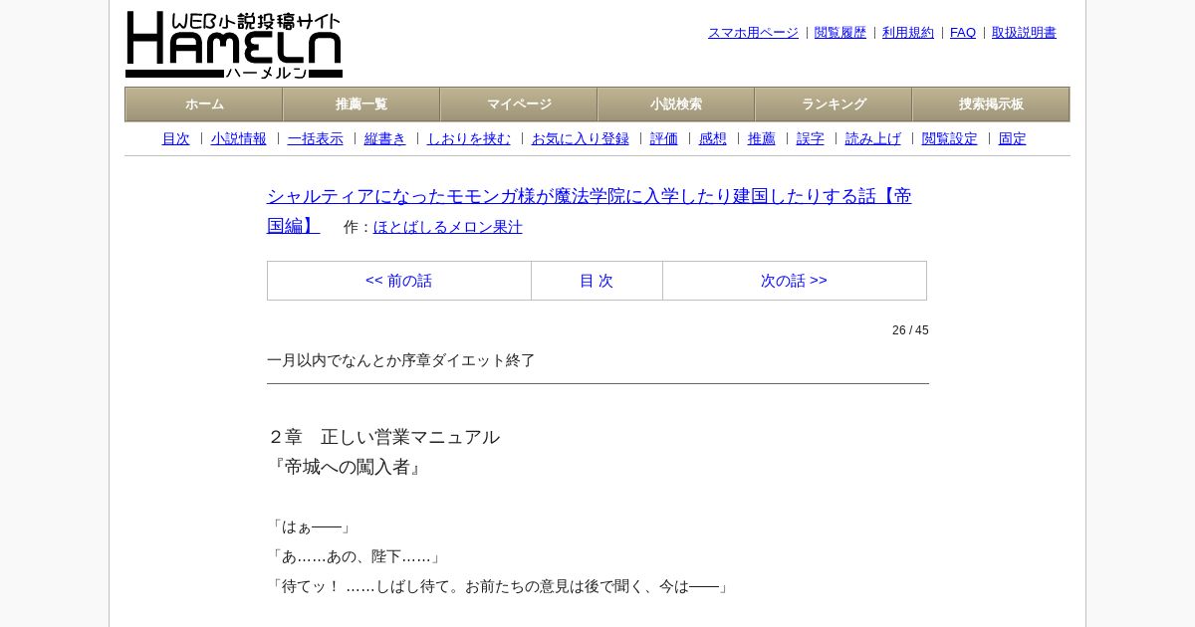The width and height of the screenshot is (1195, 627).
Task: Open 推薦 in the sub menu
Action: tap(762, 138)
